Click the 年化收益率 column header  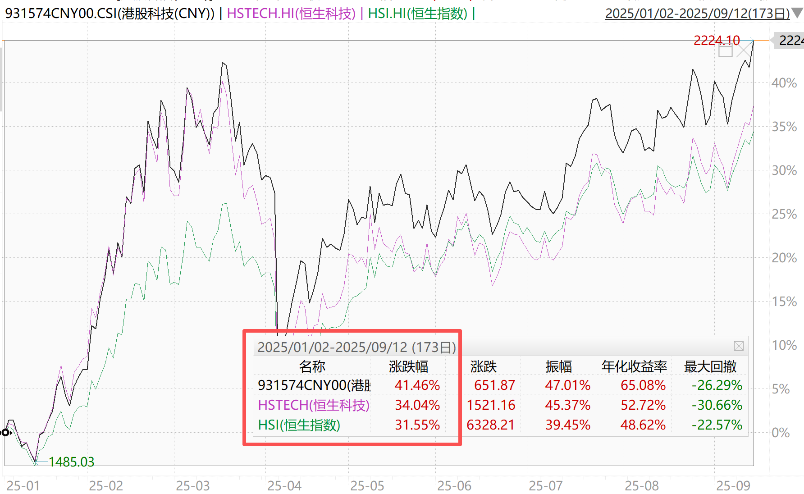tap(634, 366)
